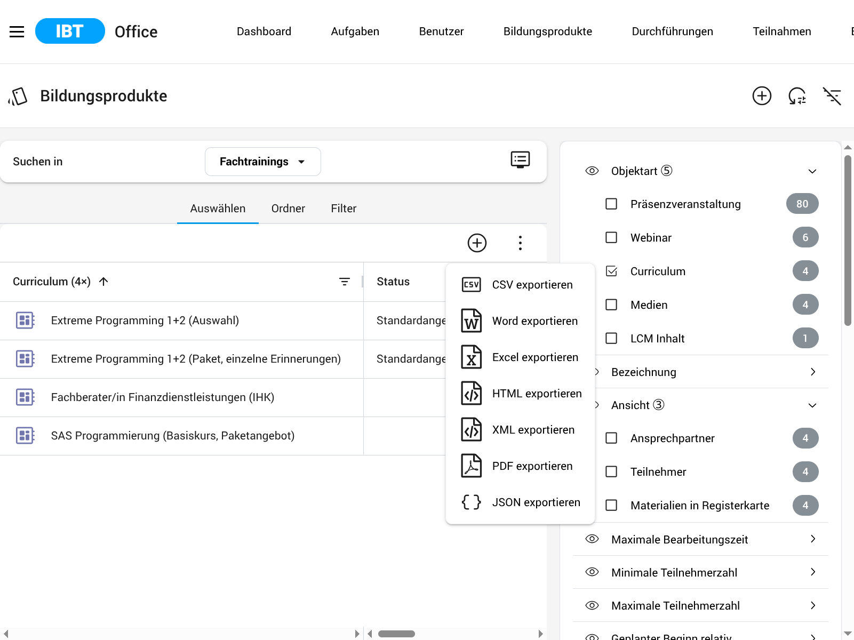
Task: Open the hamburger main menu
Action: [x=17, y=31]
